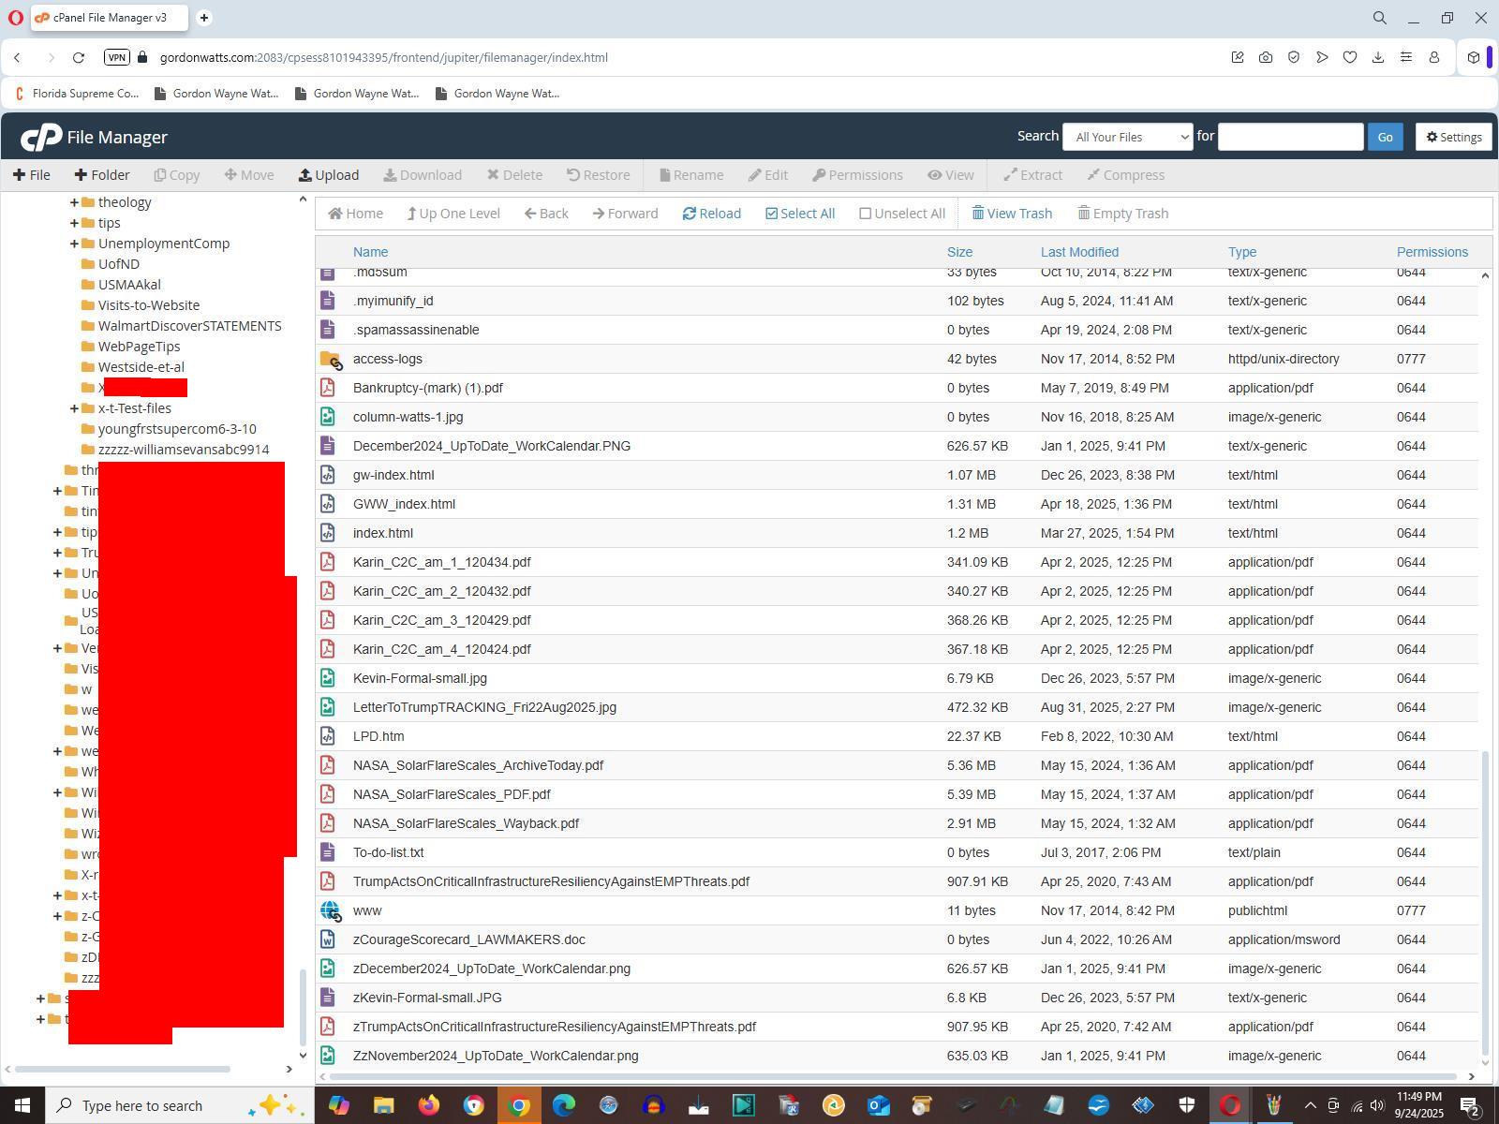Reload the file list
This screenshot has width=1499, height=1124.
(712, 214)
